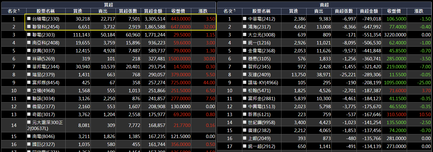Open stock 智邦(2345)
433x152 pixels.
point(259,67)
